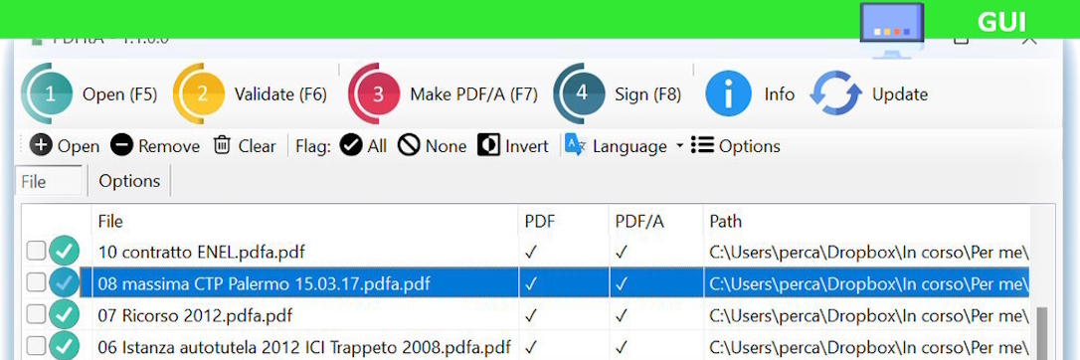1080x360 pixels.
Task: Switch to the Options tab
Action: 129,181
